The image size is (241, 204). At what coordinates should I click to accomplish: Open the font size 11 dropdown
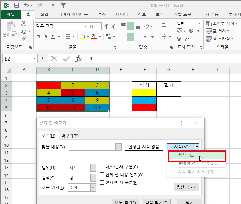click(99, 26)
